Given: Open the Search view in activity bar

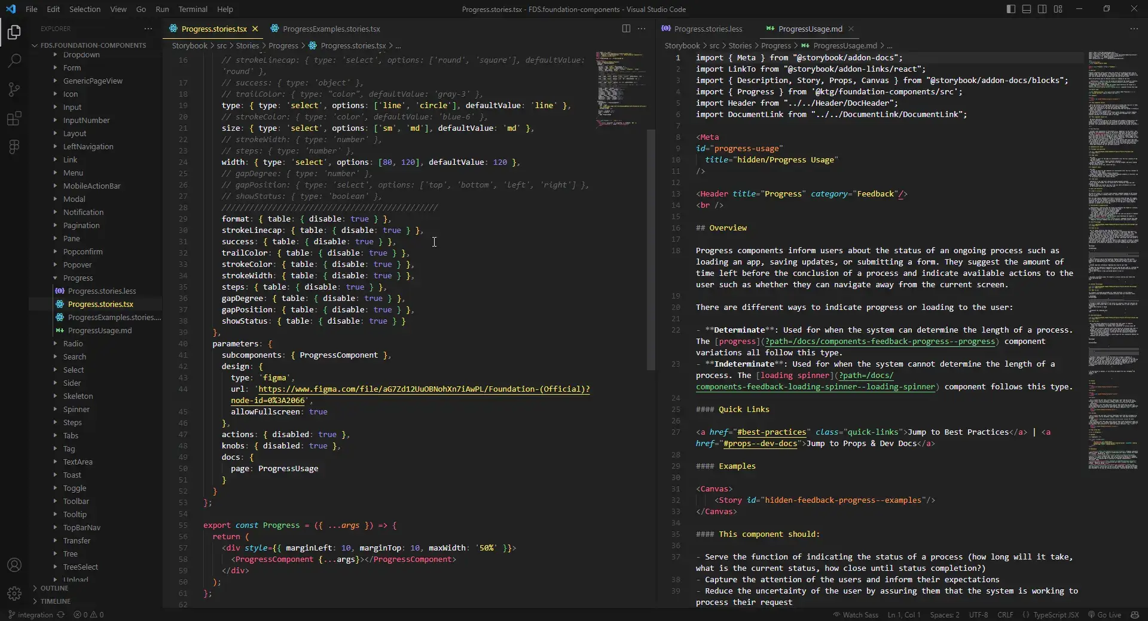Looking at the screenshot, I should (x=14, y=60).
